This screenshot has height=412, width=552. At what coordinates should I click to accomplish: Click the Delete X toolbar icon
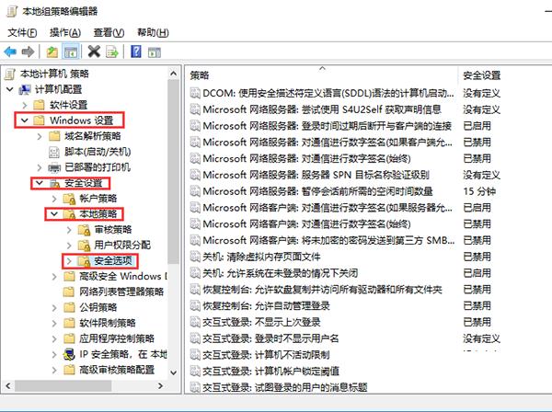94,51
